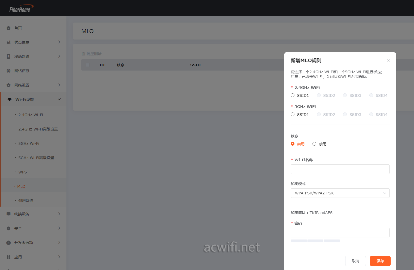This screenshot has width=414, height=270.
Task: Click the globe icon beside 网络信息
Action: click(9, 71)
